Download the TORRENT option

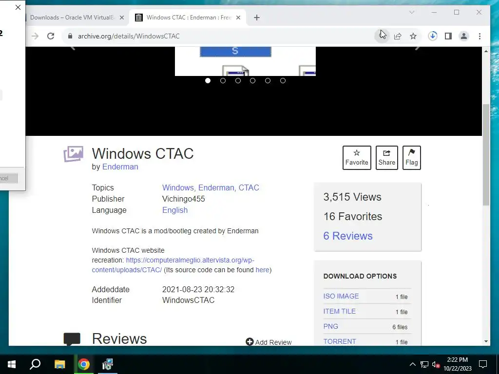340,341
